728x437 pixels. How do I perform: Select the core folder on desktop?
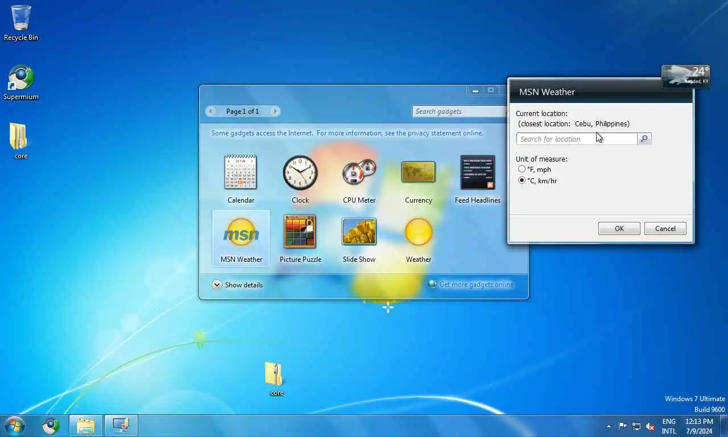pos(21,141)
